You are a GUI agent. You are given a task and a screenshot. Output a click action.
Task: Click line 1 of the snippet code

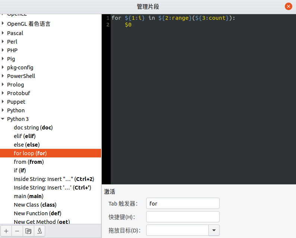click(x=173, y=18)
